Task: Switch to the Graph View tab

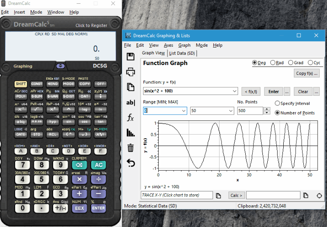Action: pyautogui.click(x=153, y=53)
